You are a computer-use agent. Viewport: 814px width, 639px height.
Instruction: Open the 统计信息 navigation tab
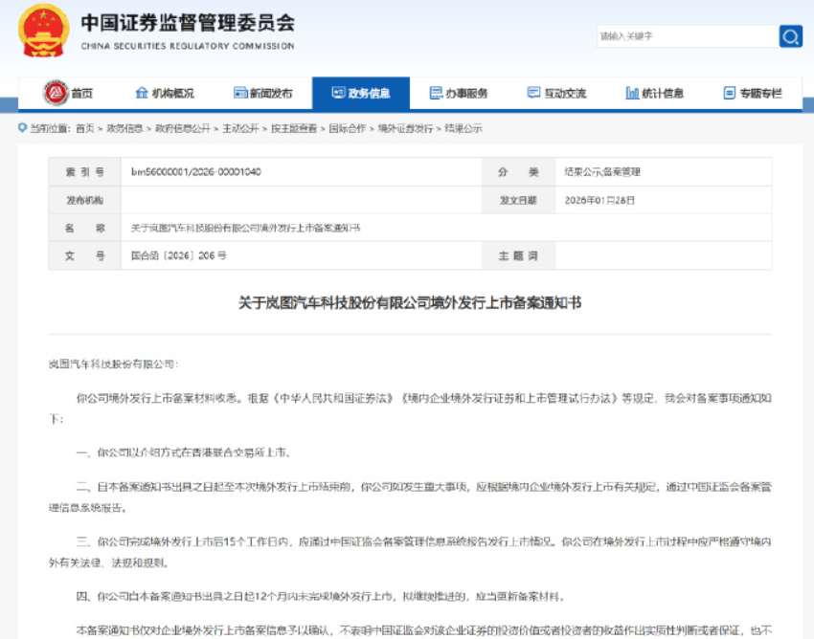click(x=653, y=94)
